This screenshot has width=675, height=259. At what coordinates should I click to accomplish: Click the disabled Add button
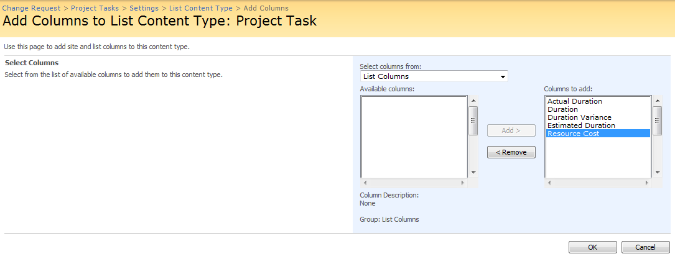(511, 130)
